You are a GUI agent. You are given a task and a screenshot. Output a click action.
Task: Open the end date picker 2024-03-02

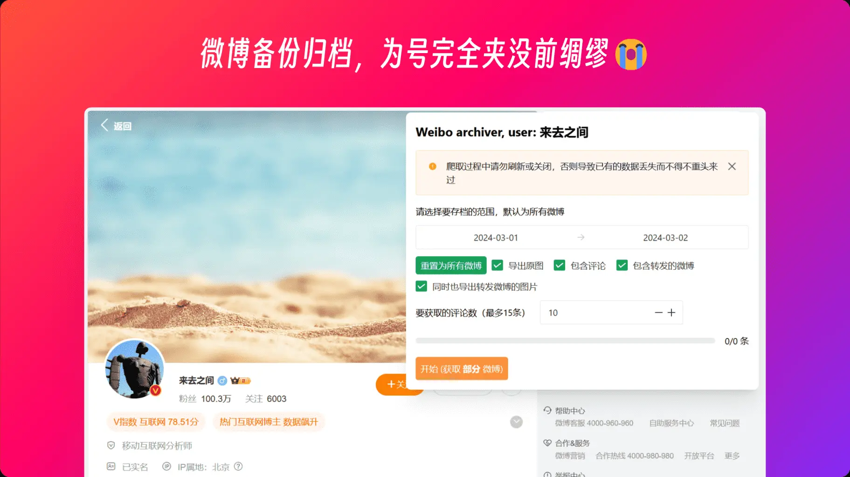click(x=665, y=238)
